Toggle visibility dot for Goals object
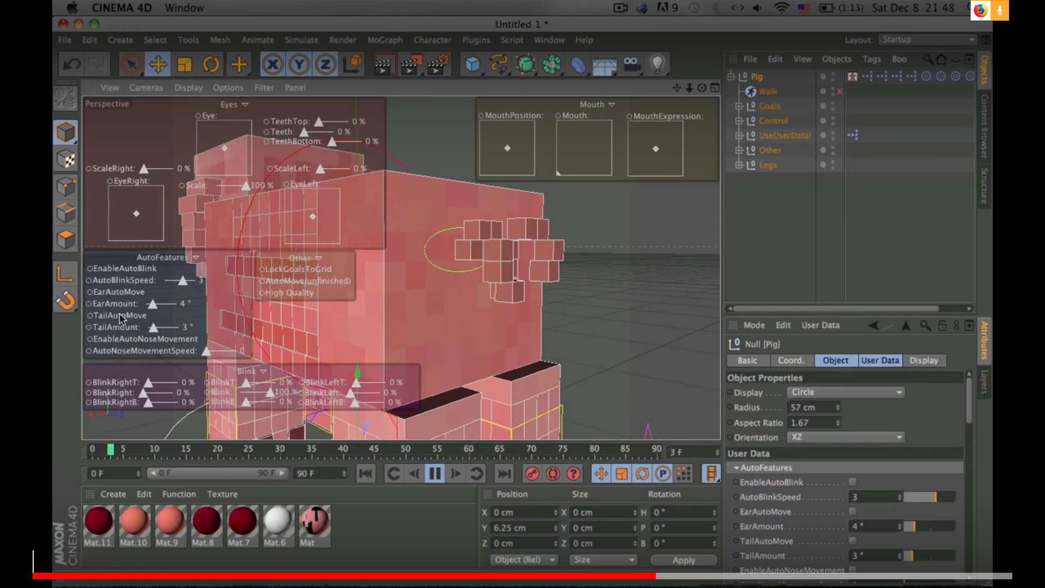Image resolution: width=1045 pixels, height=588 pixels. [823, 106]
